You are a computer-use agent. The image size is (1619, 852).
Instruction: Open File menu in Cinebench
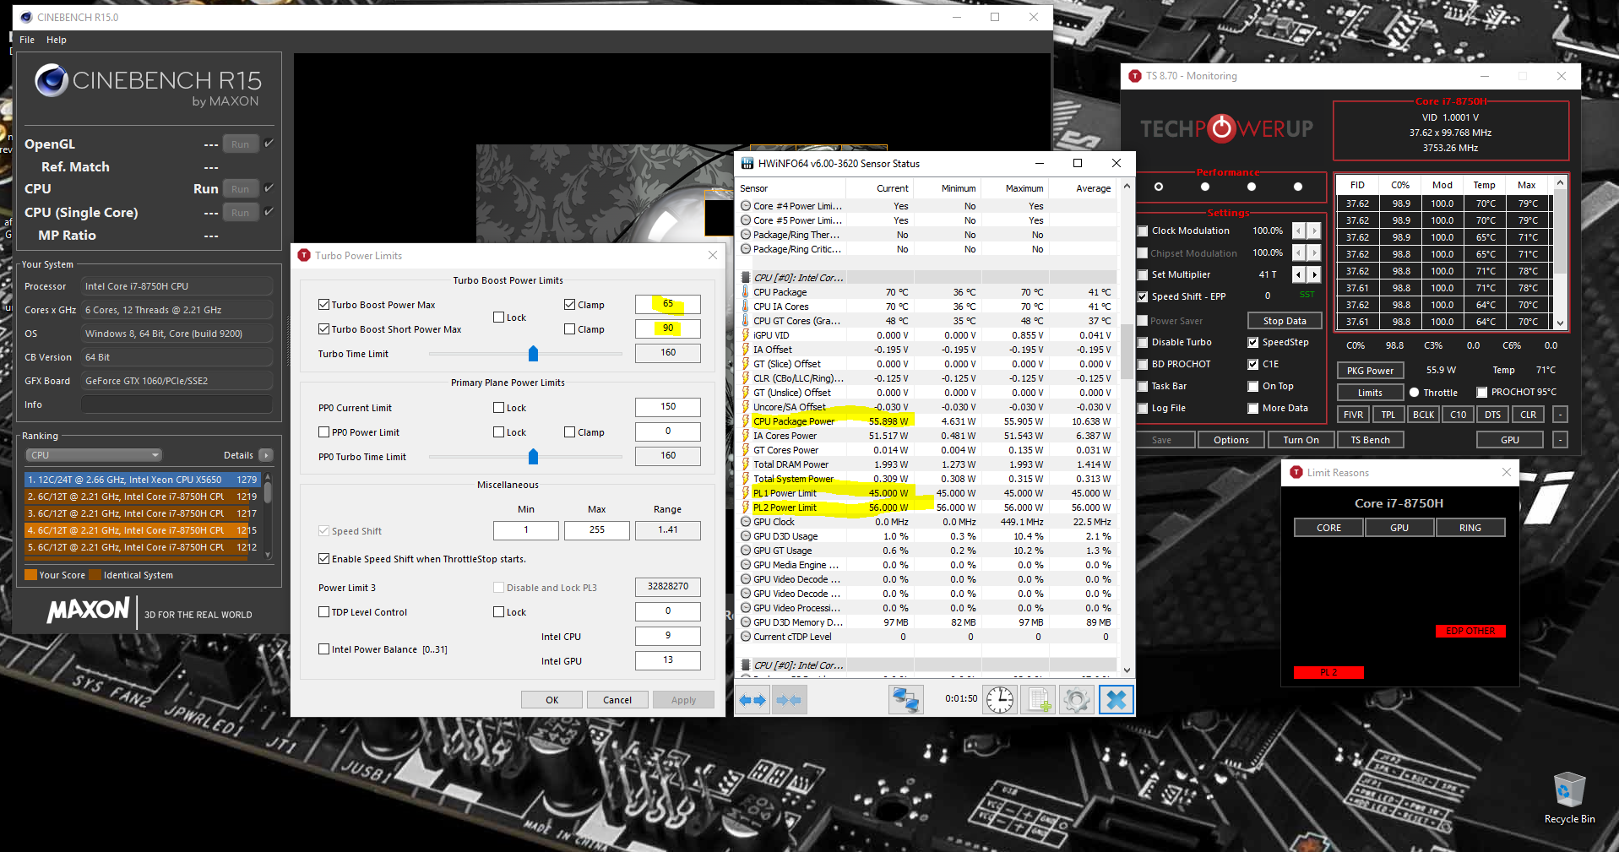click(27, 40)
